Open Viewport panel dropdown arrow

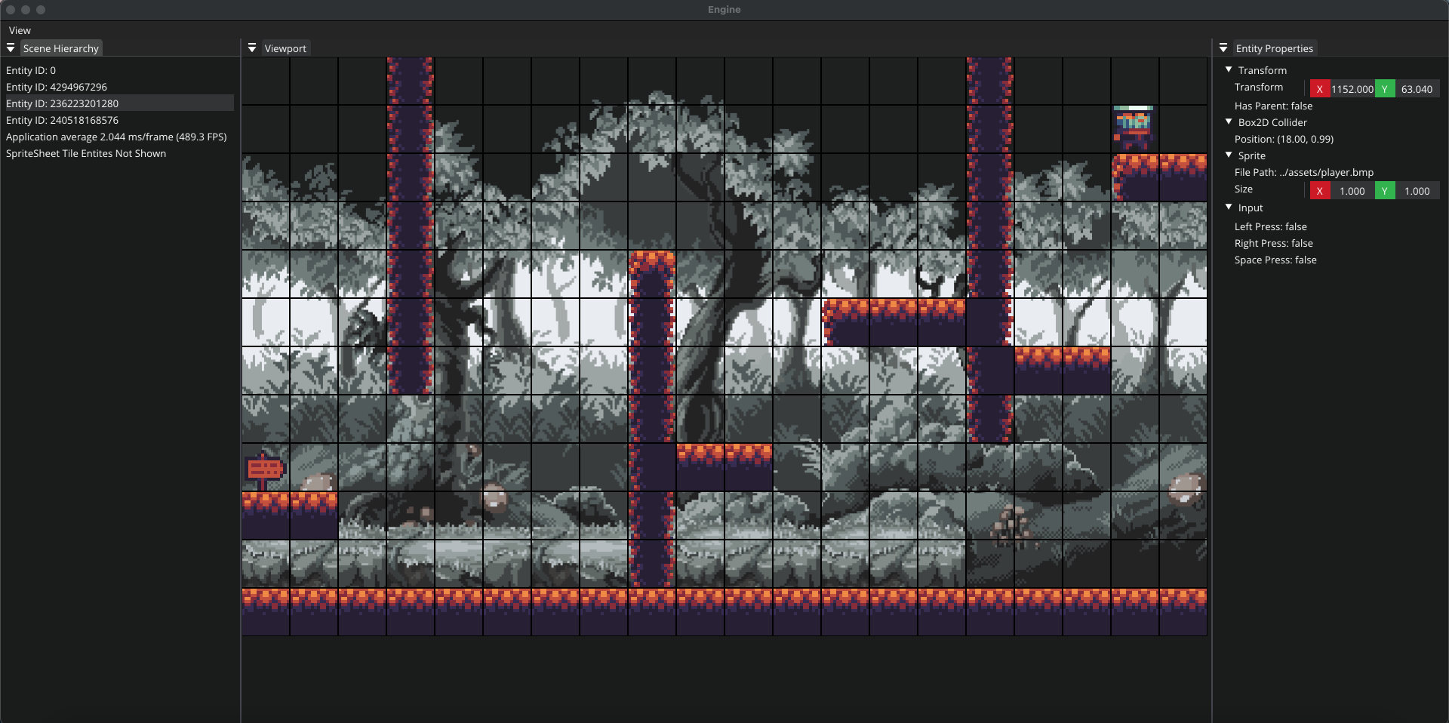pyautogui.click(x=252, y=48)
